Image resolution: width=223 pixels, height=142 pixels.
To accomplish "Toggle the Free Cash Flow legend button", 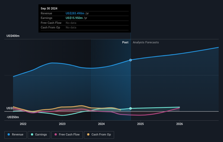I will pyautogui.click(x=67, y=135).
